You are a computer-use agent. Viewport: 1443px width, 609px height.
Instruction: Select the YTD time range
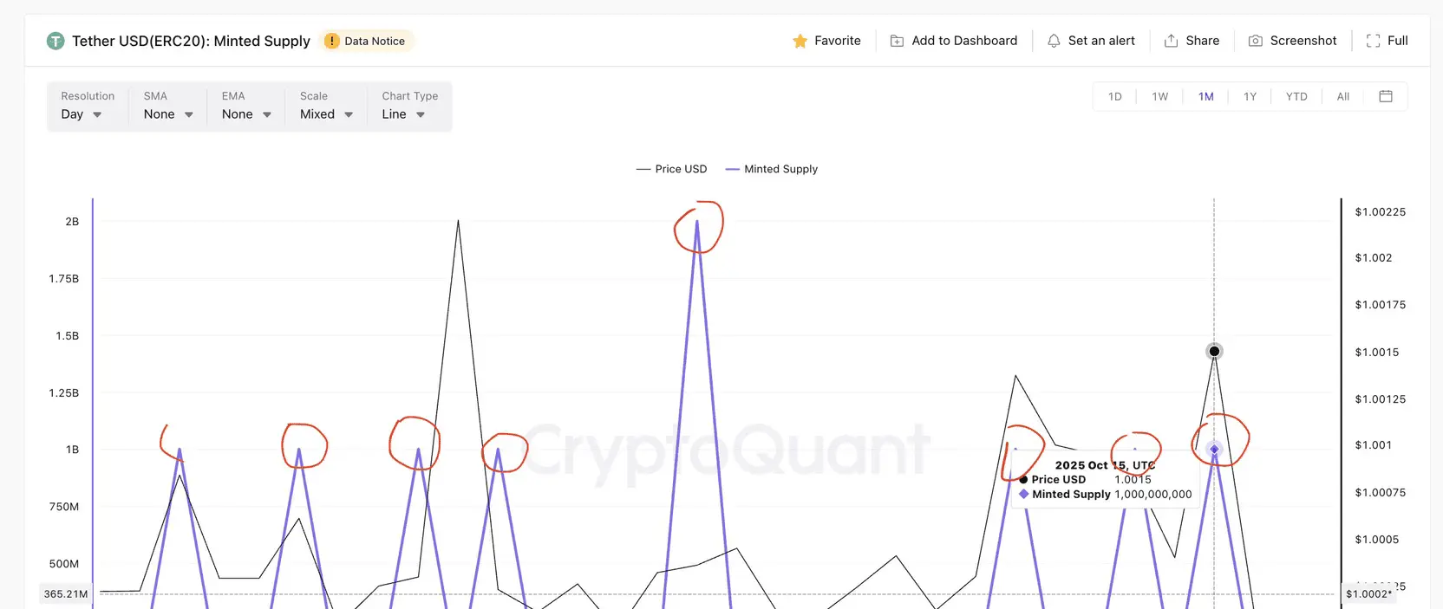tap(1296, 96)
